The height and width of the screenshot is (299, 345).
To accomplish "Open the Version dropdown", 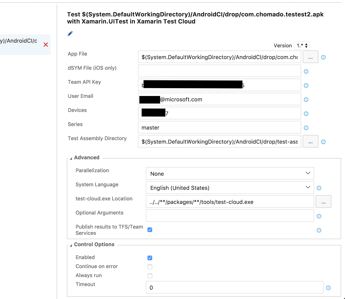I will tap(301, 46).
